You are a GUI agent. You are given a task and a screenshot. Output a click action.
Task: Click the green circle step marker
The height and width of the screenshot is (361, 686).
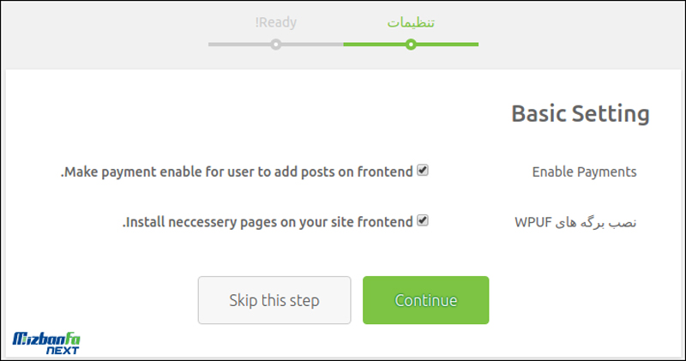[411, 45]
